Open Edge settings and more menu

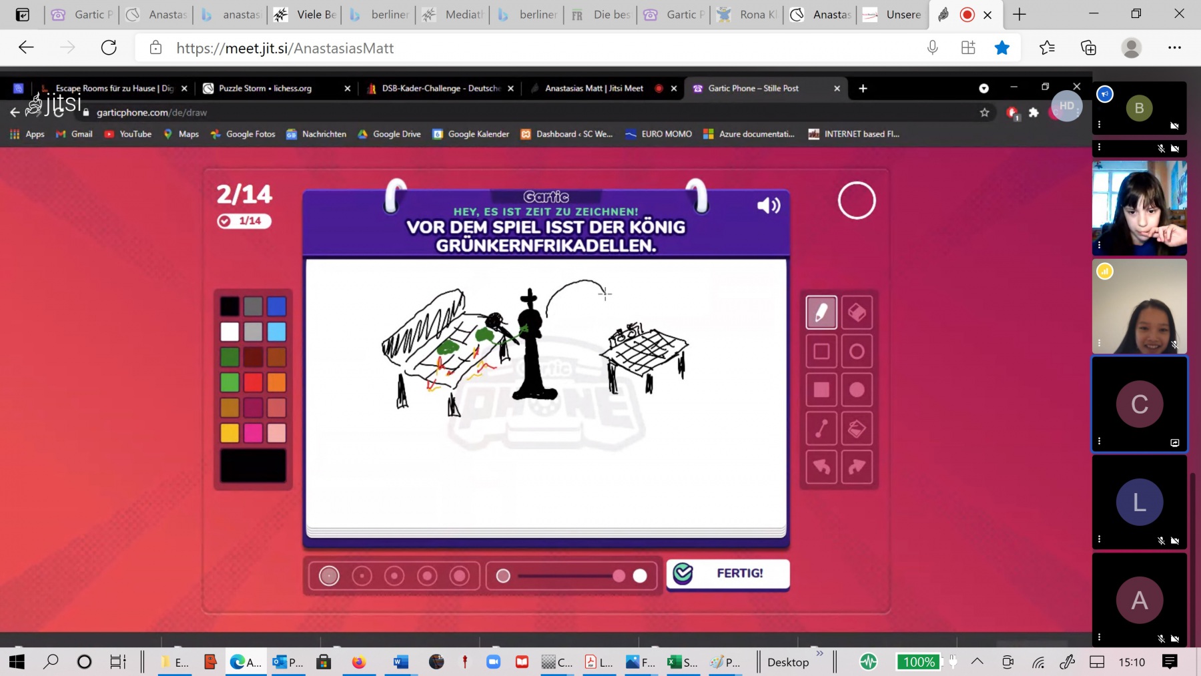1174,48
